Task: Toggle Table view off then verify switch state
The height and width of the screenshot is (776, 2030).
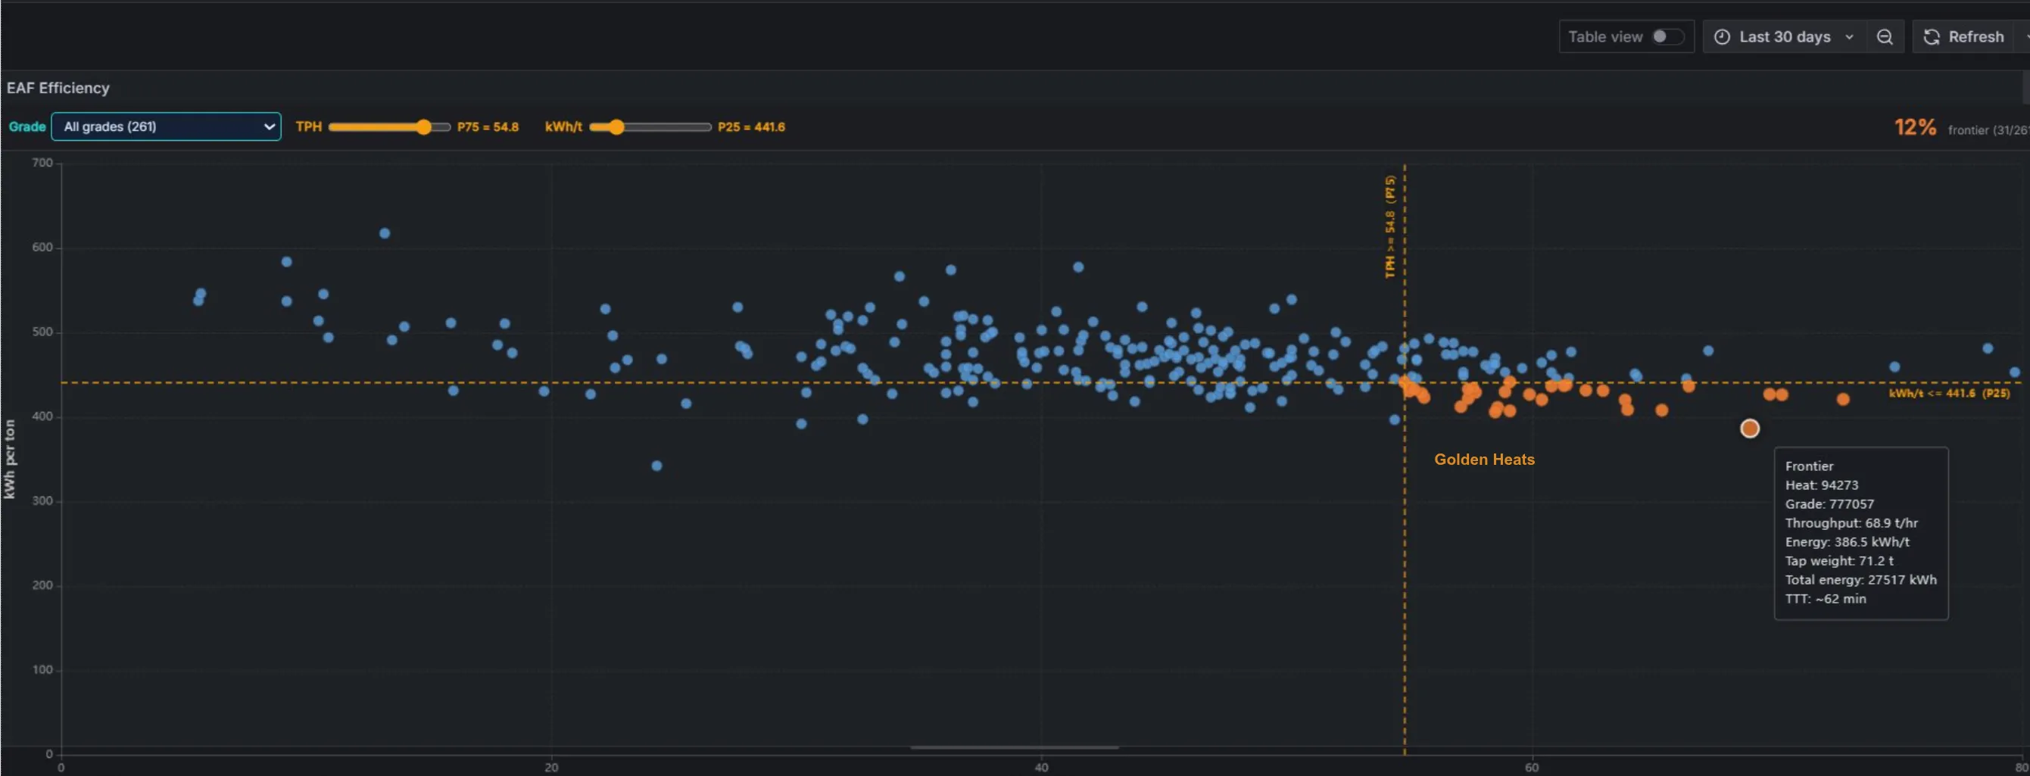Action: tap(1667, 36)
